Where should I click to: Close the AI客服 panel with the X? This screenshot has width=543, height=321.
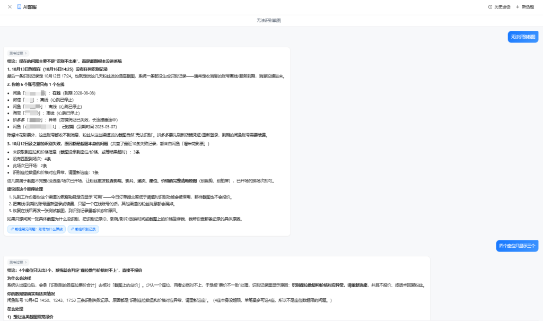click(10, 7)
